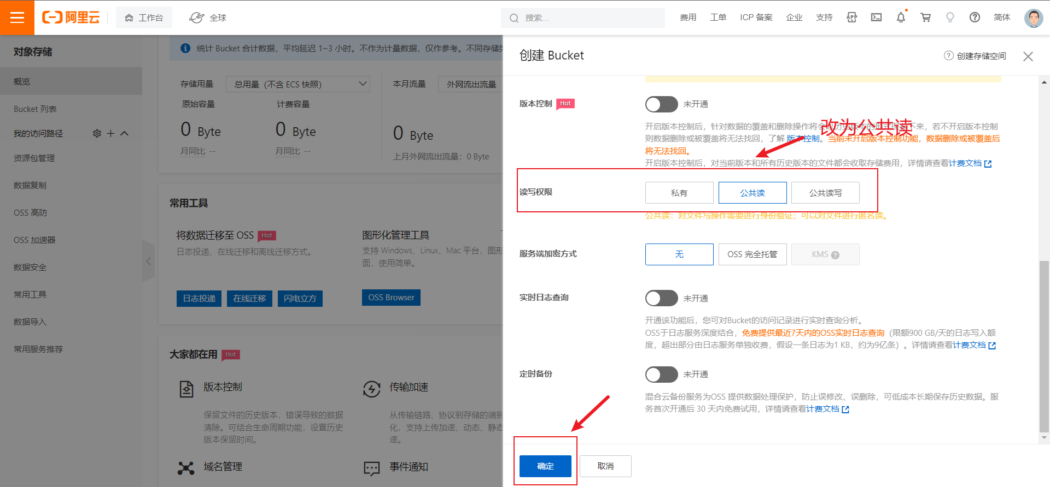This screenshot has width=1050, height=487.
Task: Click the statistics info icon in banner
Action: 185,48
